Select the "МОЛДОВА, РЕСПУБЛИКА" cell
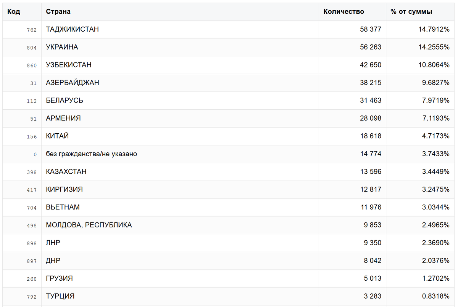Image resolution: width=458 pixels, height=307 pixels. pos(89,225)
